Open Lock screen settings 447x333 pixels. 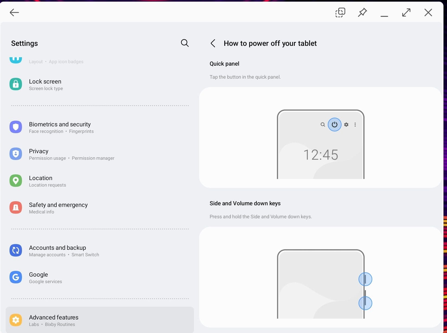(100, 84)
